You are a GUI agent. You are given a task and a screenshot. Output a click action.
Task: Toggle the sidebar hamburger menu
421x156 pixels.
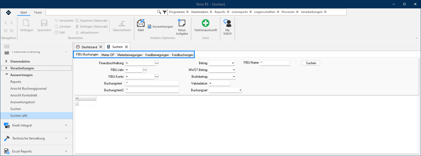tap(7, 47)
